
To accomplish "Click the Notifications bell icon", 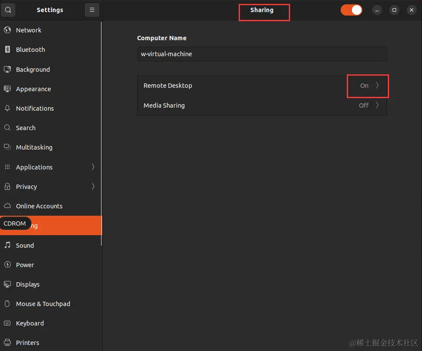I will [x=7, y=108].
